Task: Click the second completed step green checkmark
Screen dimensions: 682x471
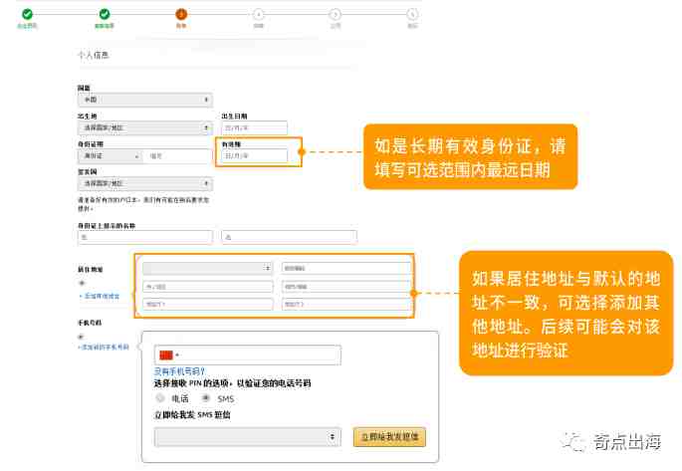Action: pos(104,14)
